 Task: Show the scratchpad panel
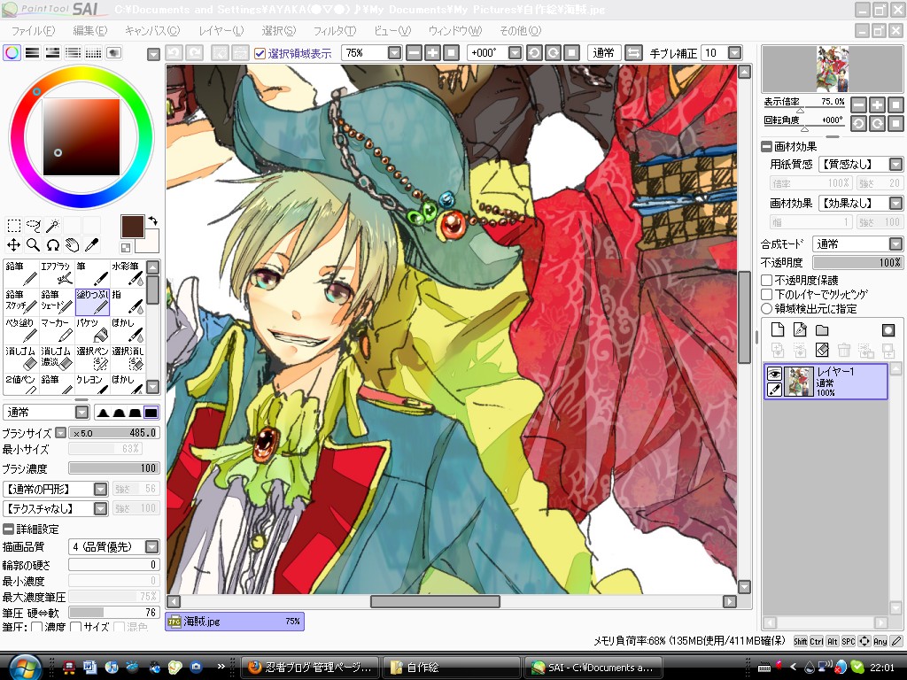[114, 53]
